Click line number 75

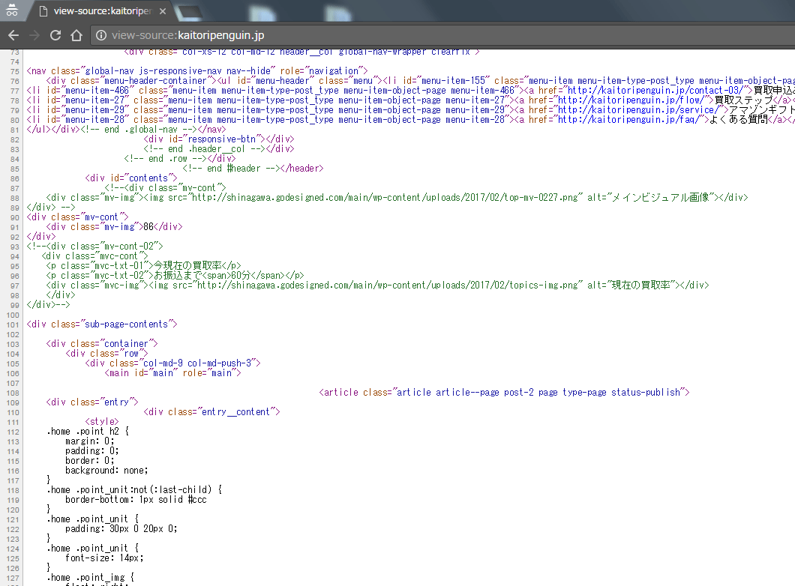(x=15, y=71)
